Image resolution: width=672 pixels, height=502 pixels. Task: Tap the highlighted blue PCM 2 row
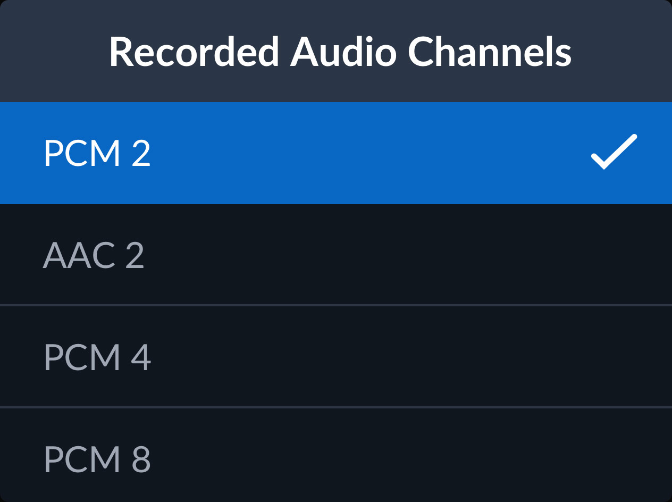tap(336, 153)
